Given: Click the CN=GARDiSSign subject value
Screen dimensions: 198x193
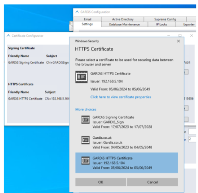Looking at the screenshot, I should (x=57, y=62).
